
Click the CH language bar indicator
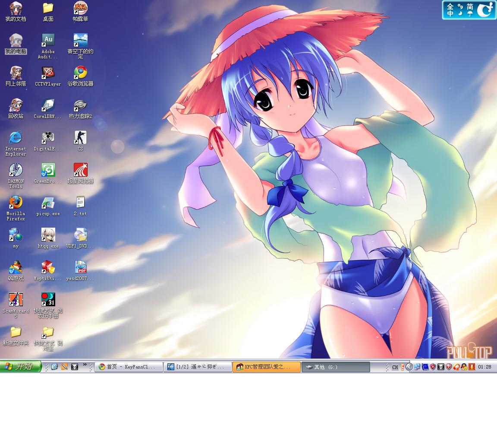point(395,367)
